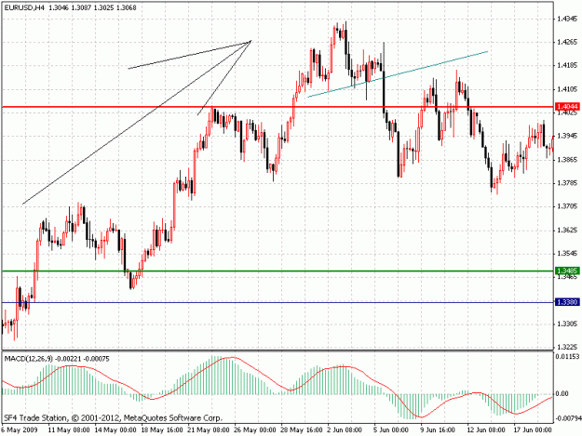582x436 pixels.
Task: Click the 18 May 16:00 time label
Action: 162,430
